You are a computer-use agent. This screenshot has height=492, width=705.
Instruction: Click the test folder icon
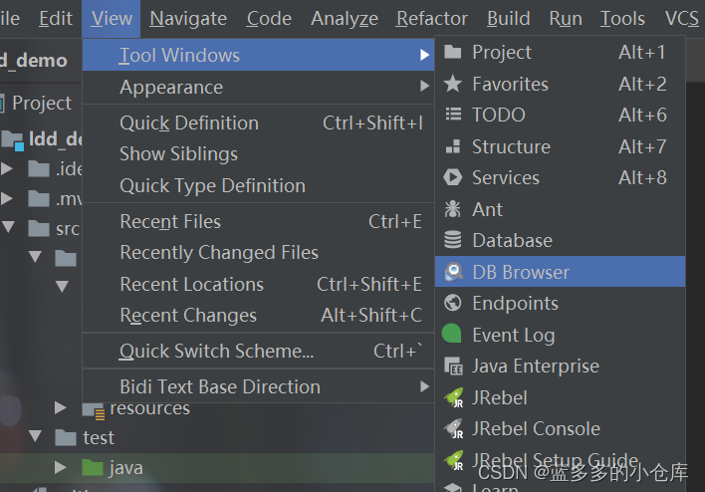66,437
